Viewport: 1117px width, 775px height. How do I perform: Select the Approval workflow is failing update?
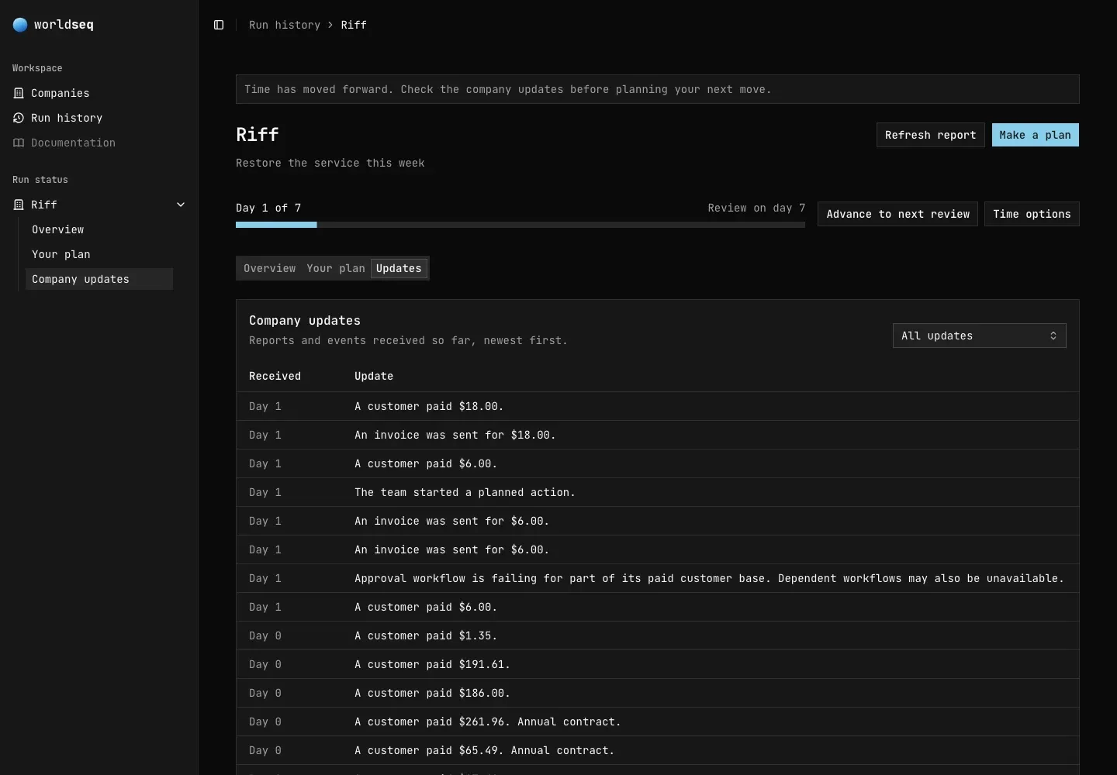(x=658, y=578)
